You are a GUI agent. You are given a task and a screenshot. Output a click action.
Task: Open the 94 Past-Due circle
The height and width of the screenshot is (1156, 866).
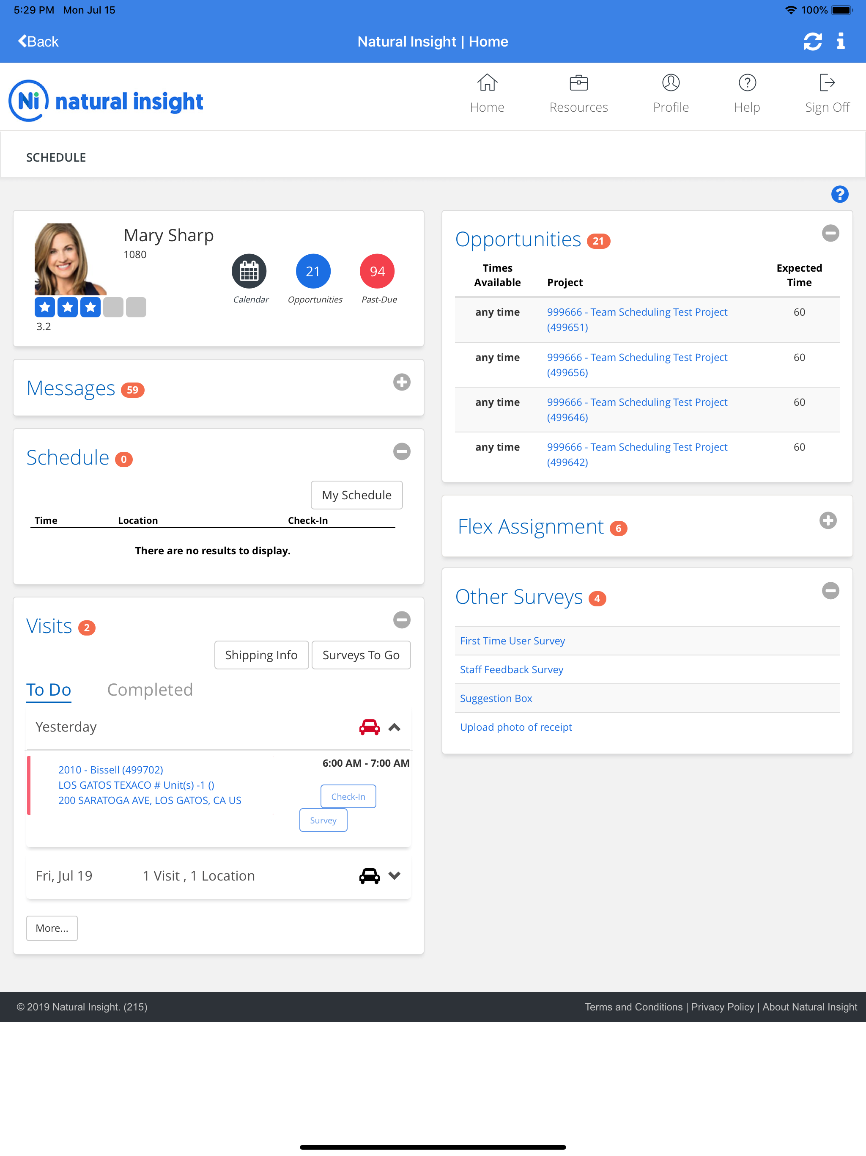tap(377, 271)
